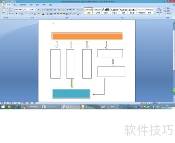This screenshot has width=175, height=143.
Task: Click the sort A-Z icon
Action: pyautogui.click(x=78, y=10)
